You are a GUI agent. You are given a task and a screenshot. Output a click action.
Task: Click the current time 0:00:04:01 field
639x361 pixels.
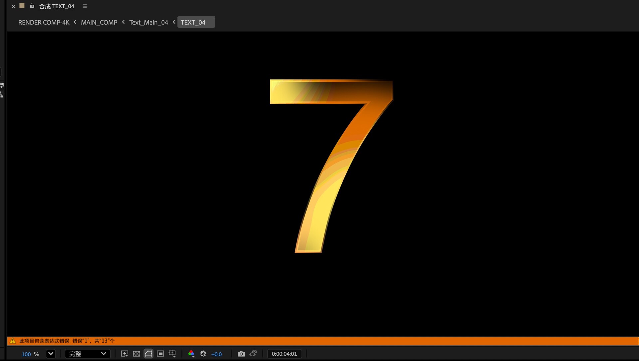coord(284,354)
